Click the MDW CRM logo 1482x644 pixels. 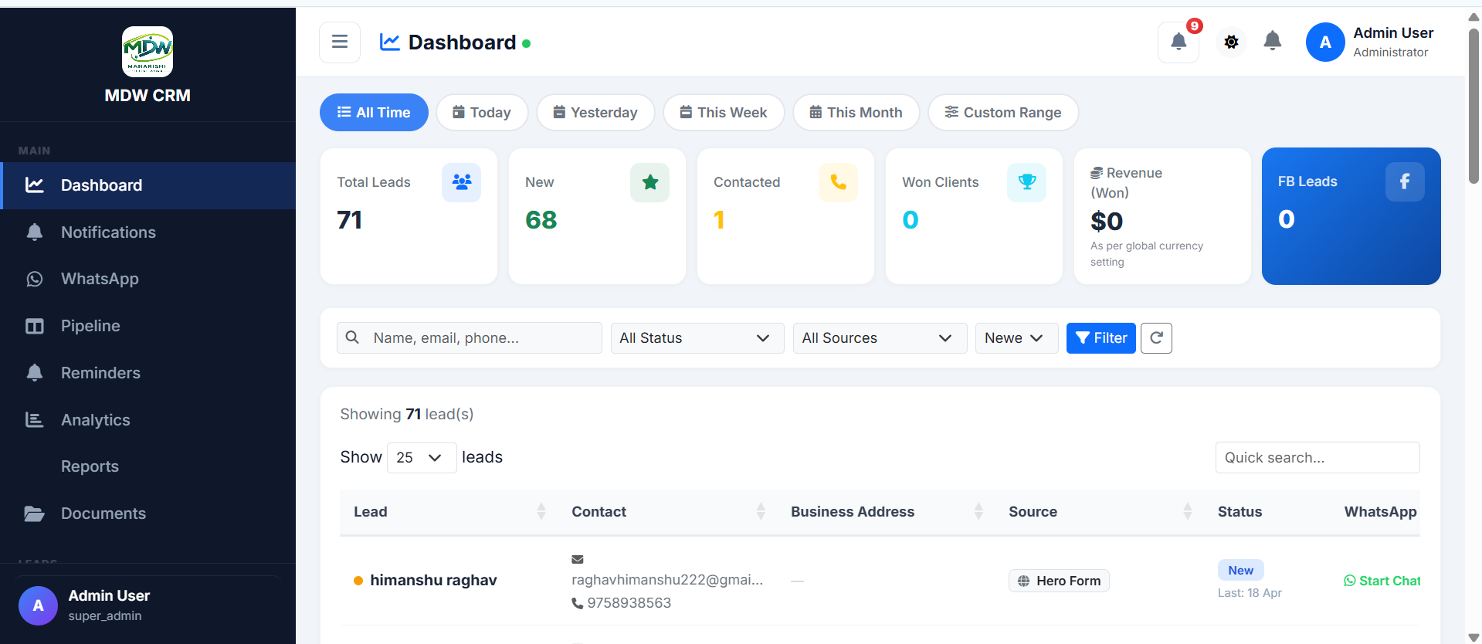point(148,52)
